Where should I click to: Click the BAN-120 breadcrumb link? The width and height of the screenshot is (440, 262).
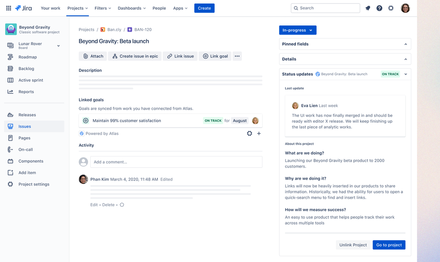point(143,29)
